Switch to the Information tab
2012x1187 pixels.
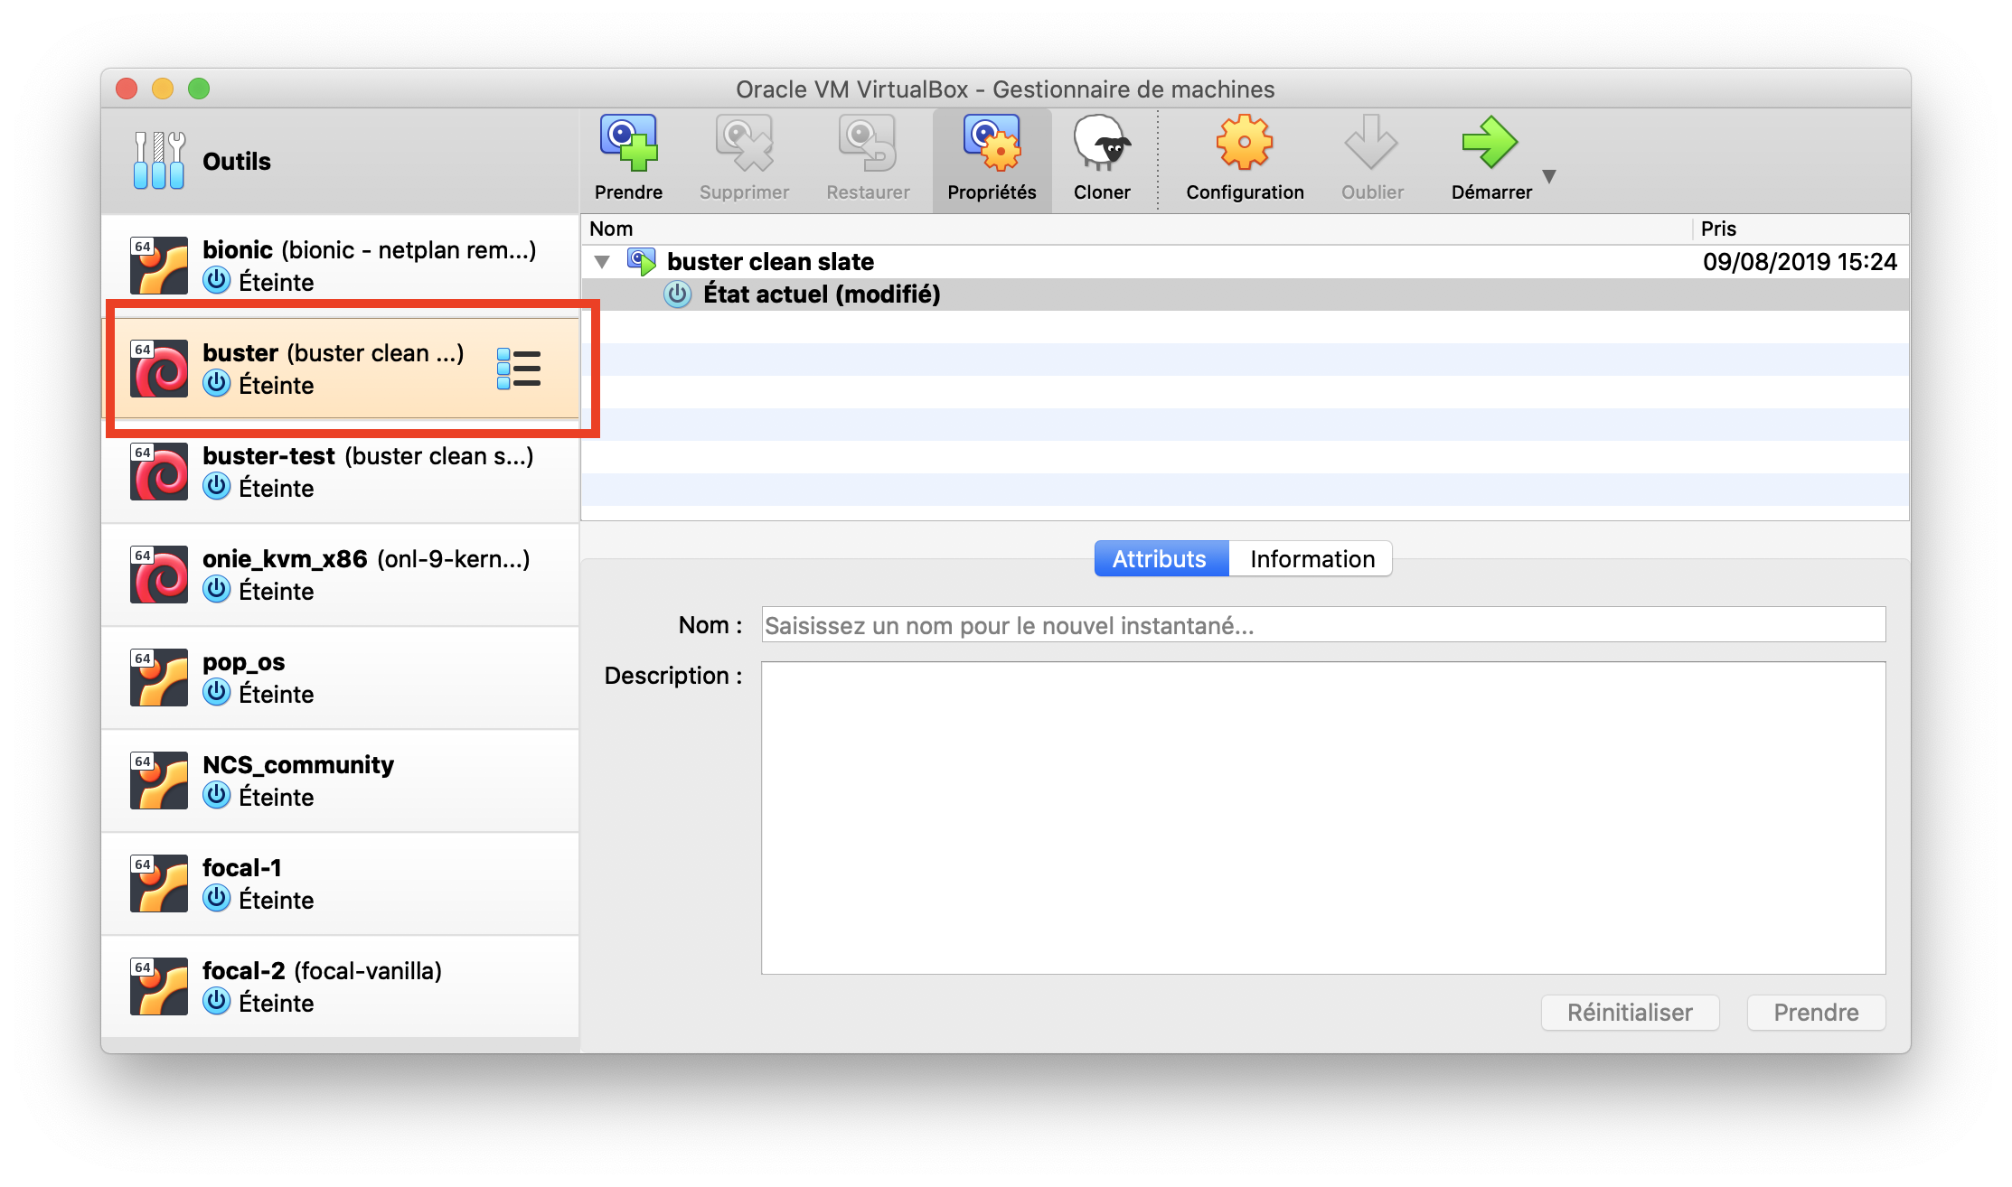point(1312,559)
